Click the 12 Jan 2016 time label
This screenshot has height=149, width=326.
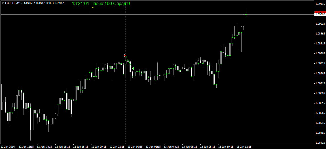(7, 147)
